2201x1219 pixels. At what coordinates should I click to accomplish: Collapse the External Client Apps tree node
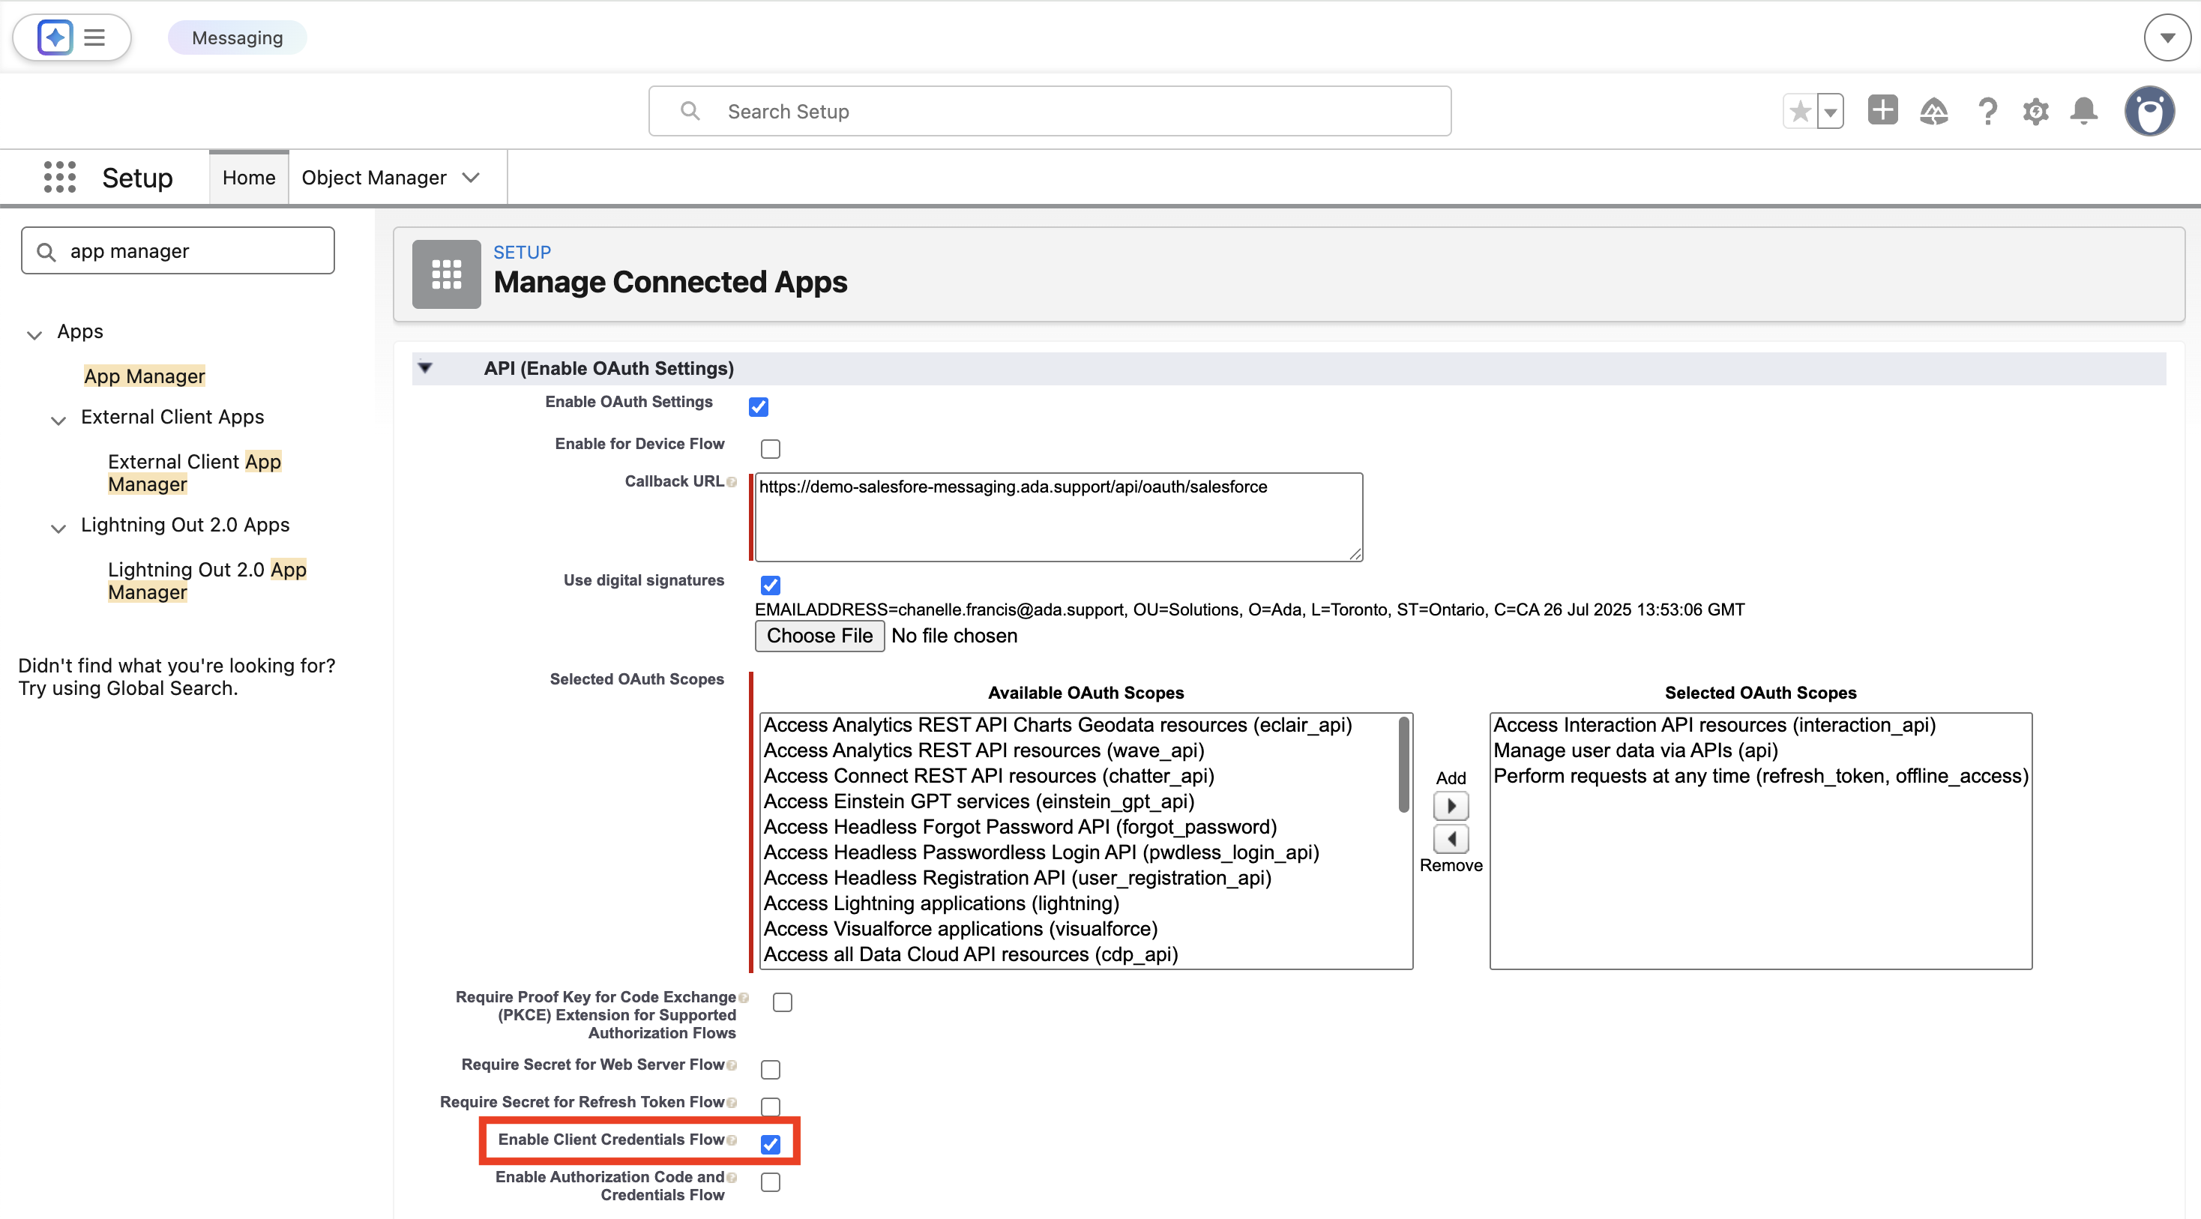[x=58, y=421]
